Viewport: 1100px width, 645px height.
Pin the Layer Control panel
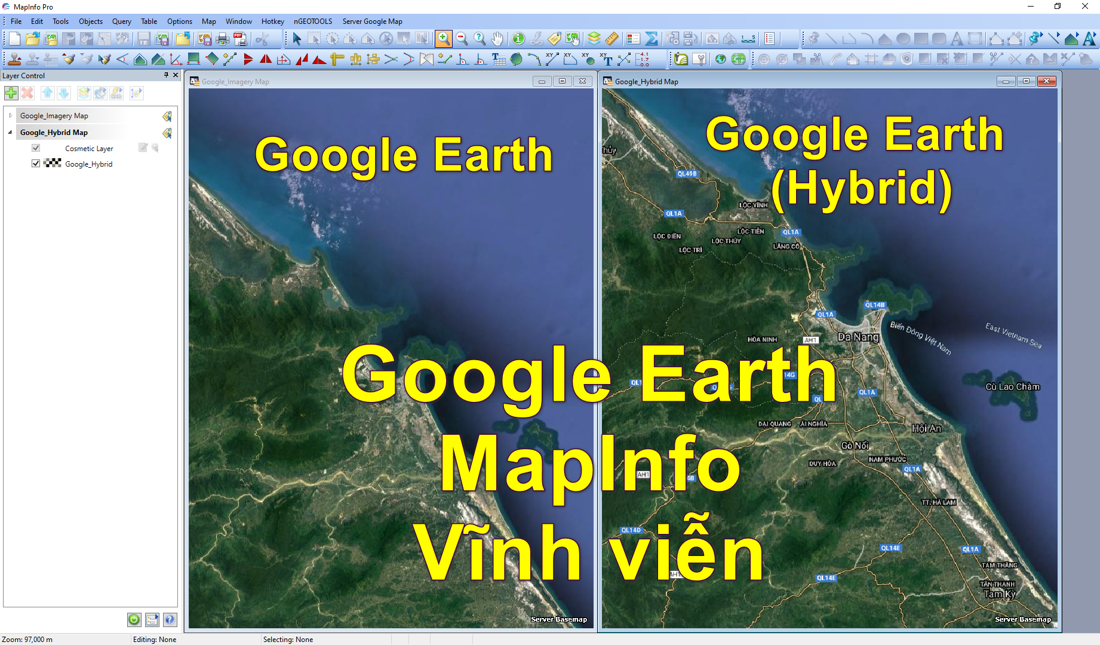pyautogui.click(x=166, y=75)
